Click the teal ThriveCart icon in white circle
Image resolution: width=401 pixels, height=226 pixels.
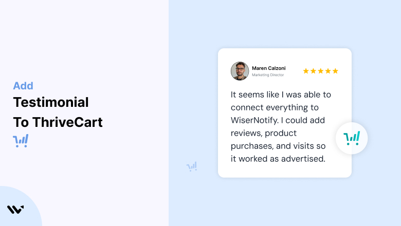[x=352, y=138]
